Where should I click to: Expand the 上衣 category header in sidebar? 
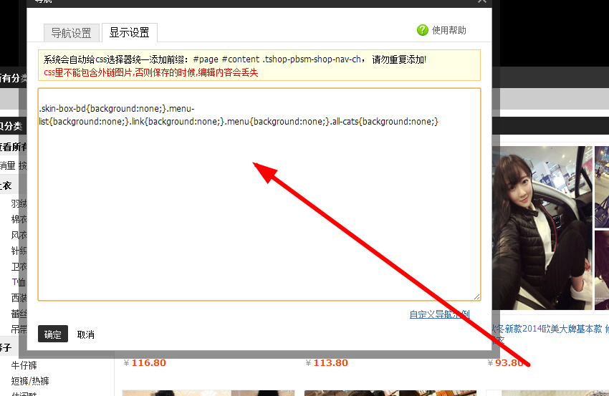[6, 186]
